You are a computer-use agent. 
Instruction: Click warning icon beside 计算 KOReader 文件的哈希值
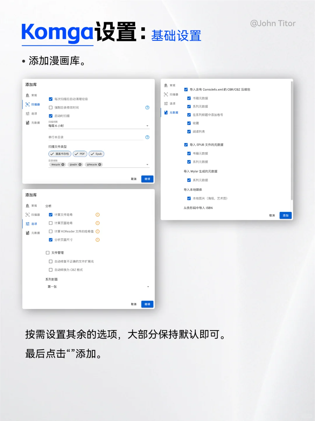[x=98, y=231]
